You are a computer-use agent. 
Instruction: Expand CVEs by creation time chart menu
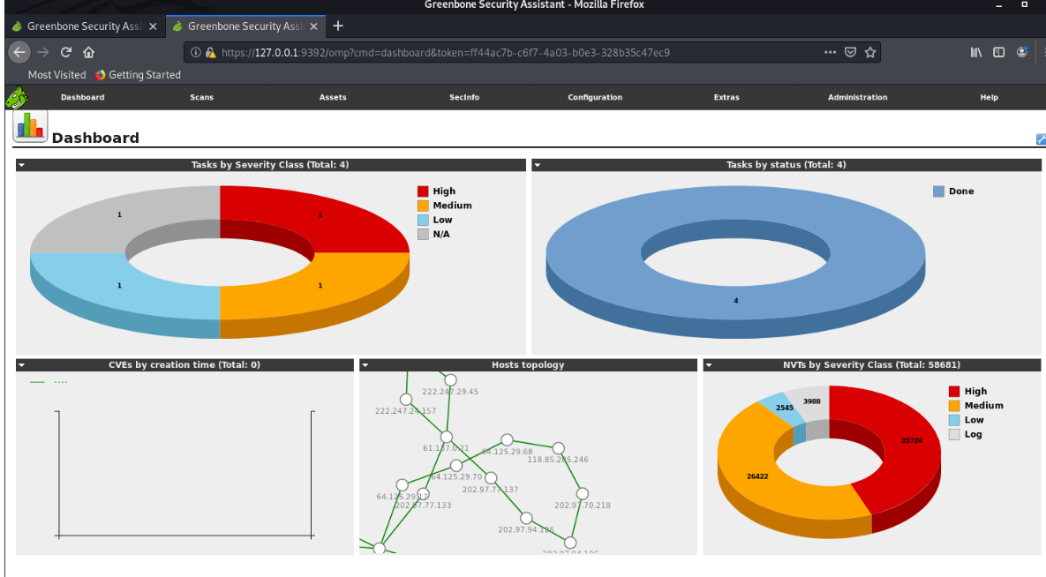point(21,365)
